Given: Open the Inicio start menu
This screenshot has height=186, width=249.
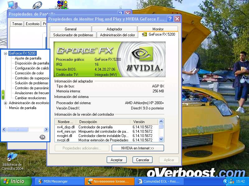Looking at the screenshot, I should (16, 181).
